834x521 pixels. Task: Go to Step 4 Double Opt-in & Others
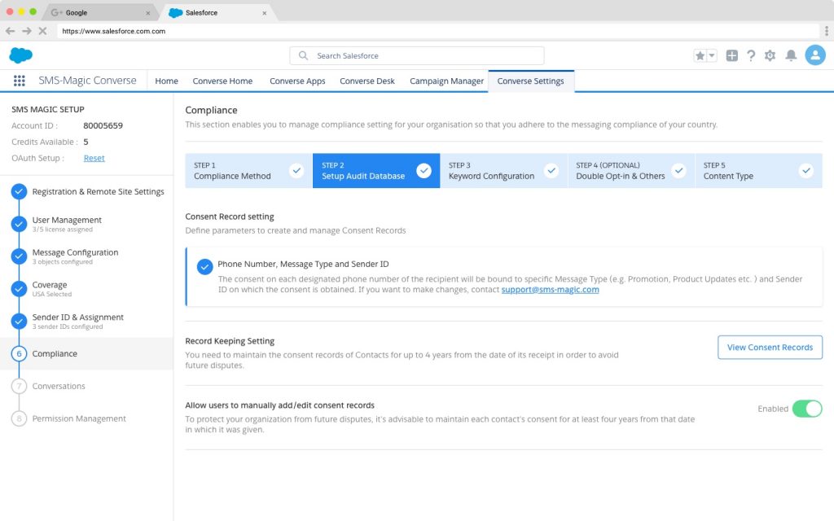tap(631, 171)
